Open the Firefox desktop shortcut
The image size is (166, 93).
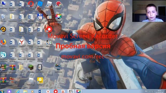[3, 43]
